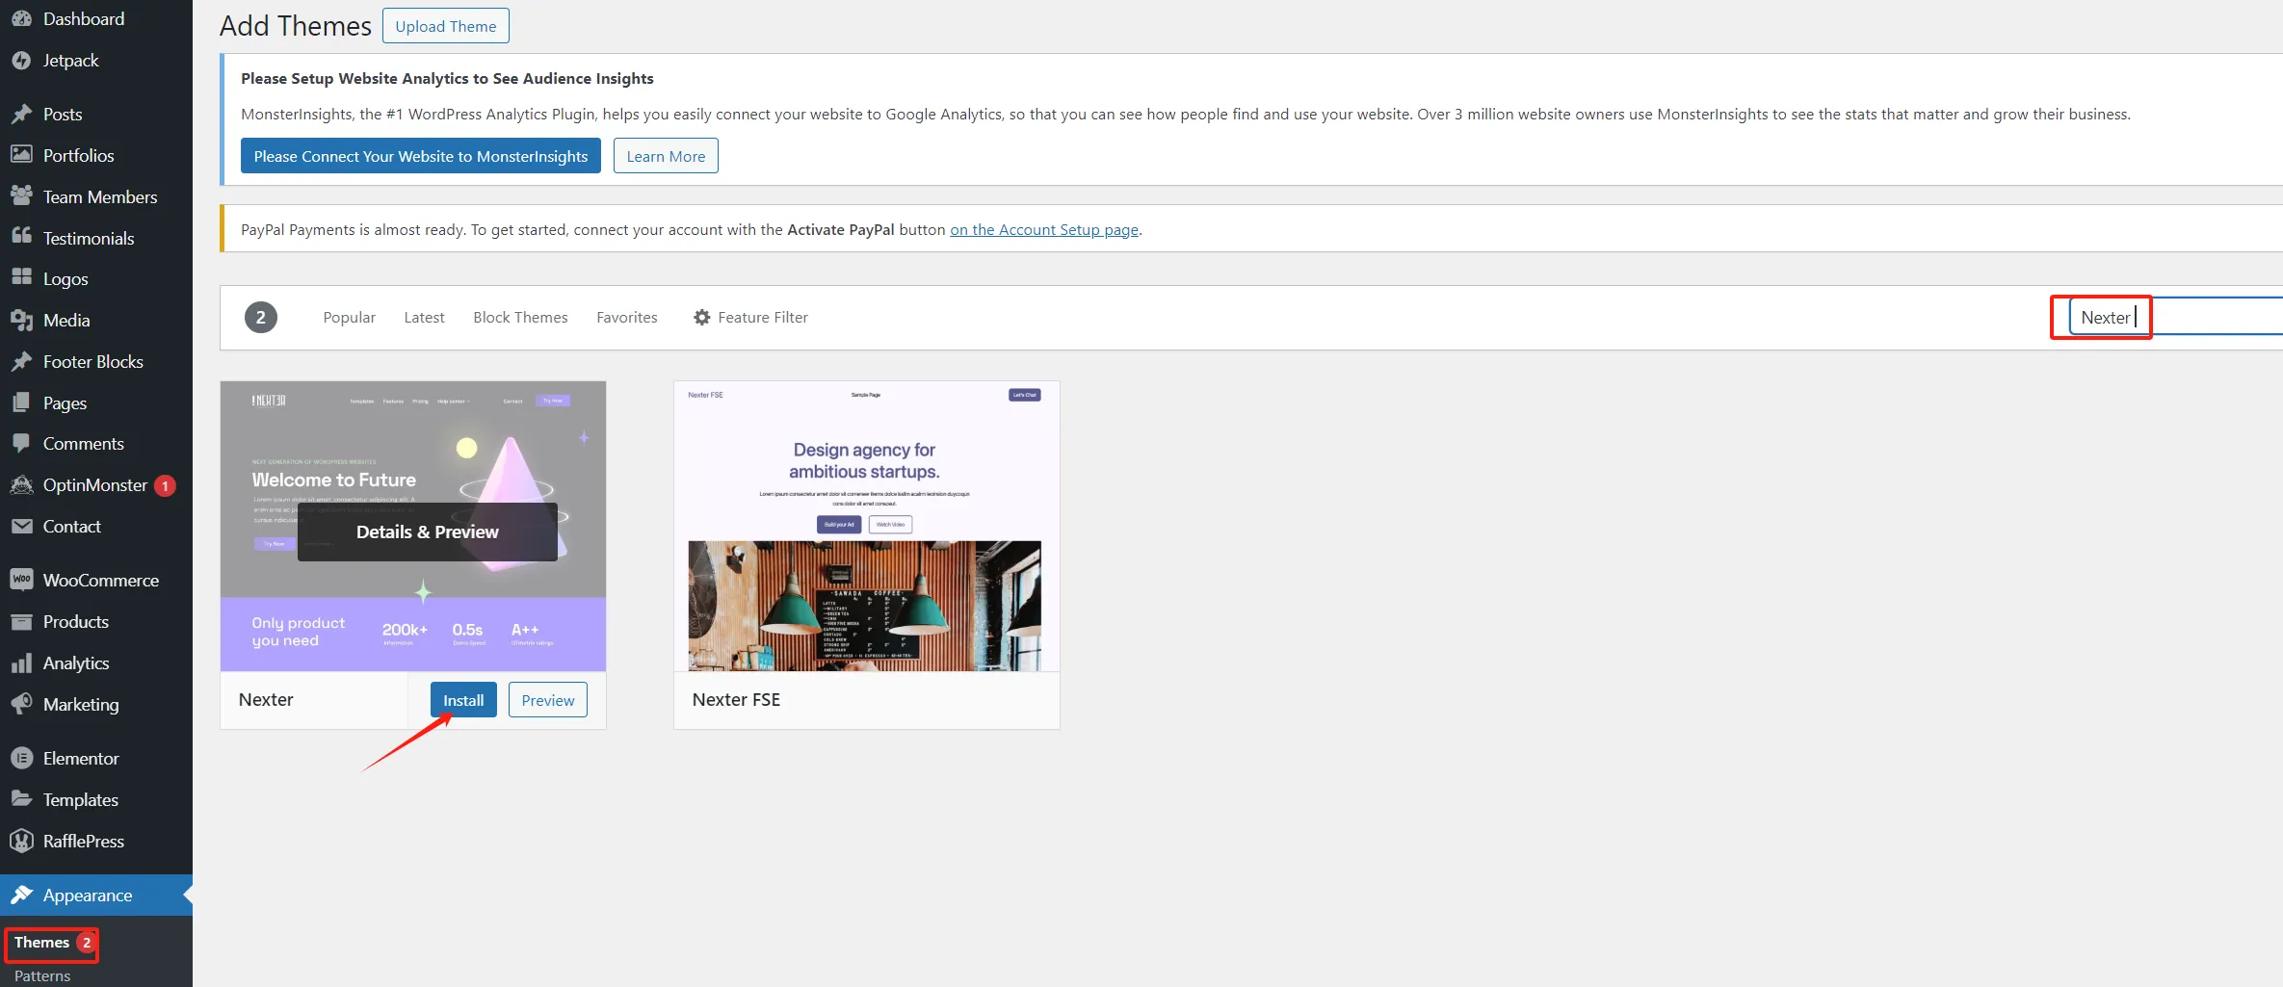Image resolution: width=2283 pixels, height=987 pixels.
Task: Click the RafflePress icon
Action: pyautogui.click(x=21, y=841)
